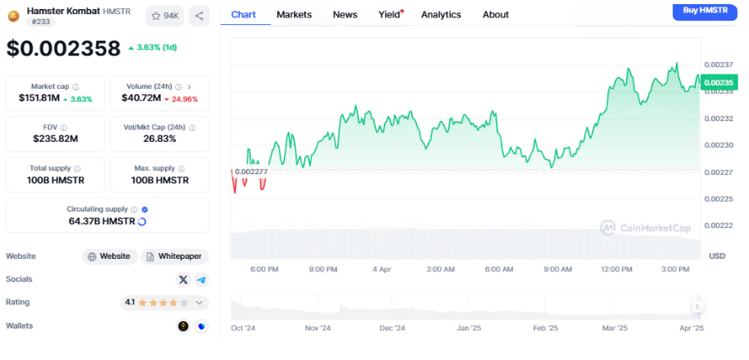
Task: Open the Telegram social link
Action: click(x=201, y=280)
